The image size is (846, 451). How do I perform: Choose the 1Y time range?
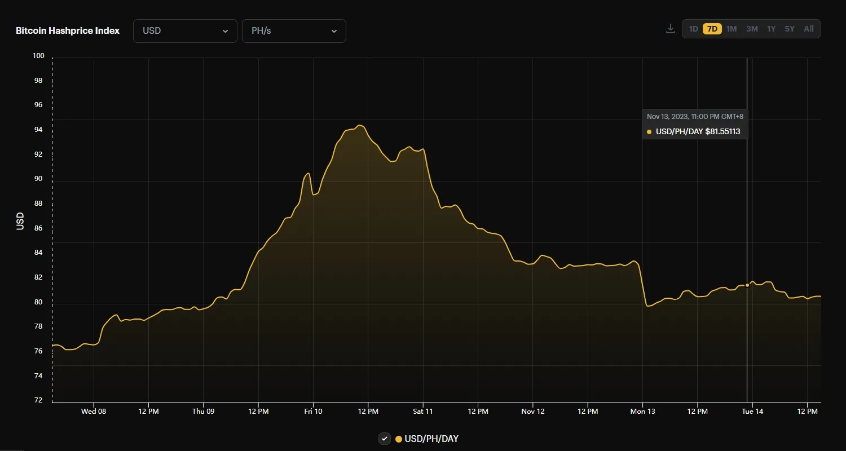coord(770,28)
